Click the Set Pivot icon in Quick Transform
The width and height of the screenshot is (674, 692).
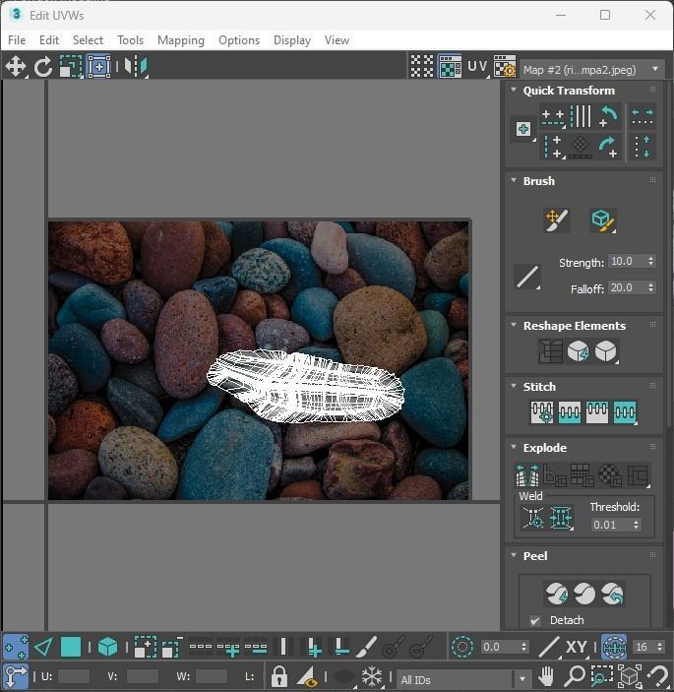pos(523,129)
